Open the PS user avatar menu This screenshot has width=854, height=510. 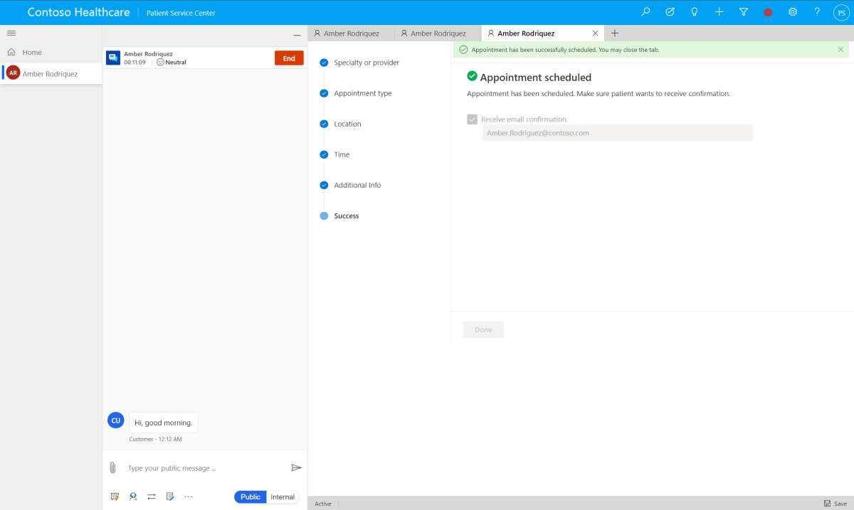point(840,12)
